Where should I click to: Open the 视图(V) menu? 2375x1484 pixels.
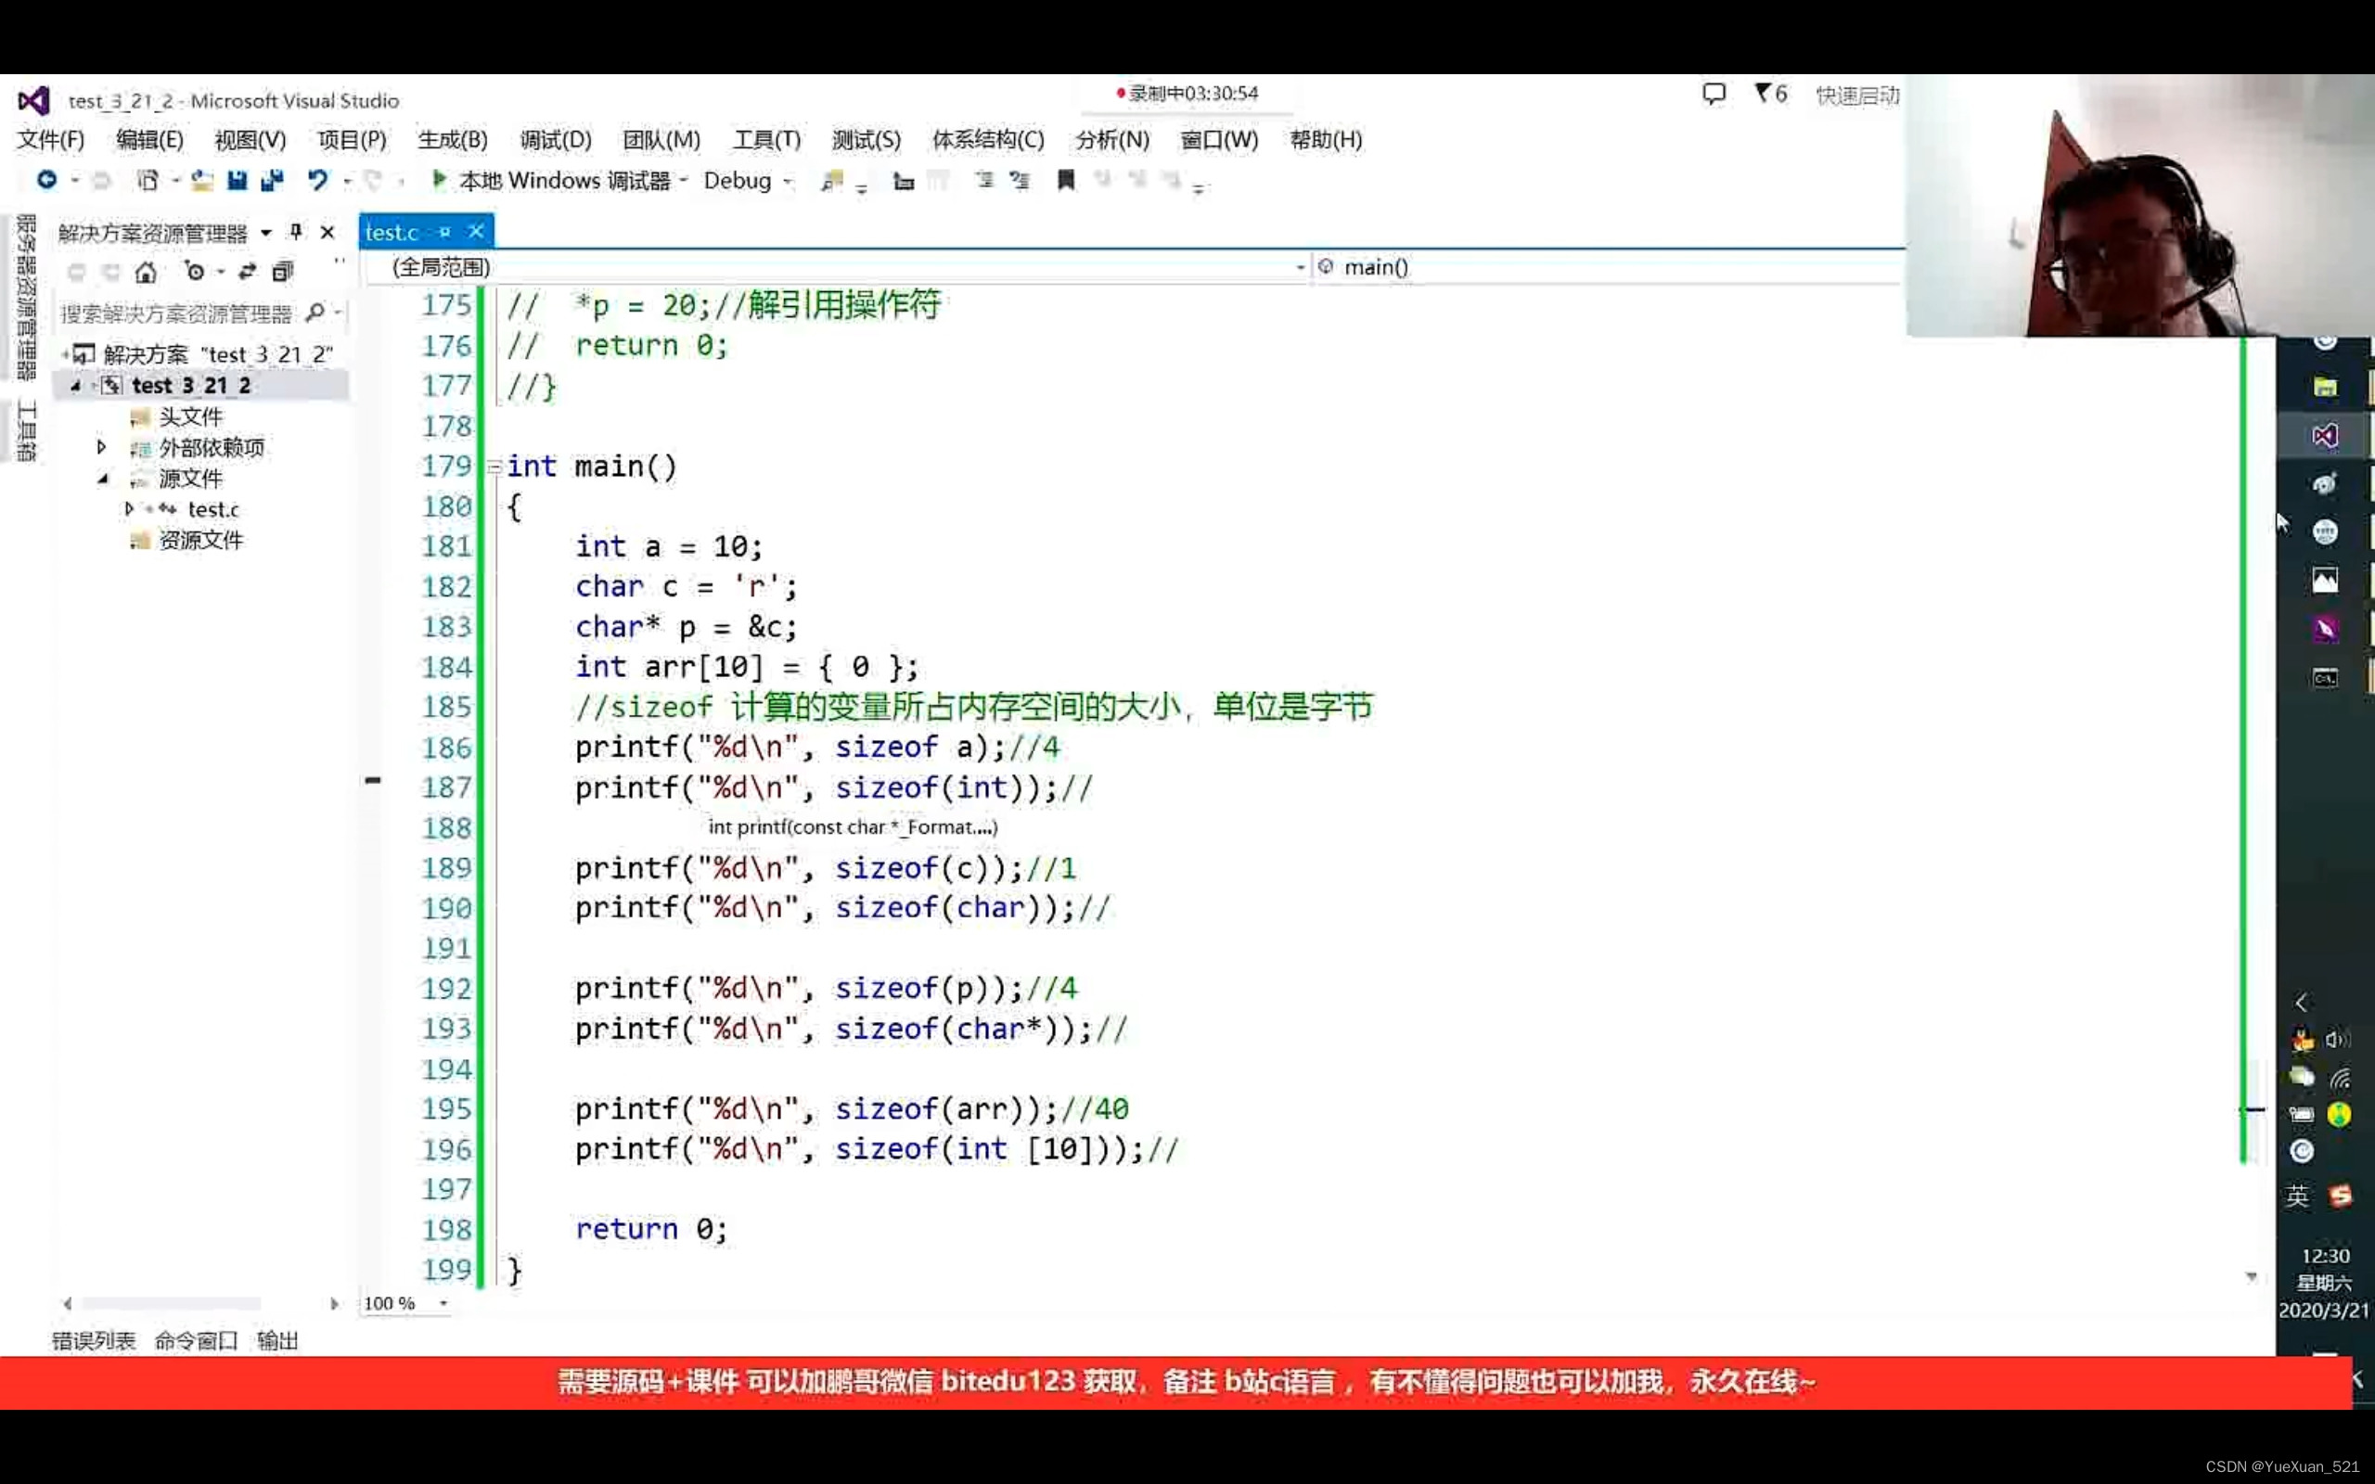[x=250, y=139]
